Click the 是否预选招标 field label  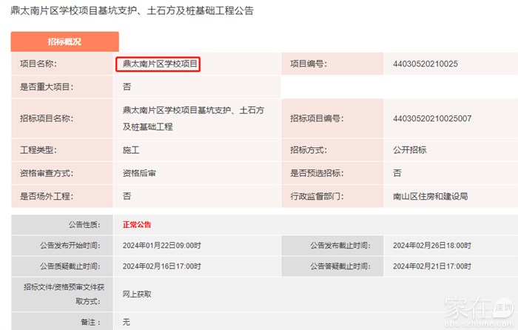318,173
